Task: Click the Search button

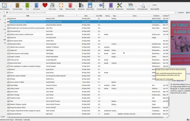Action: tap(180, 13)
